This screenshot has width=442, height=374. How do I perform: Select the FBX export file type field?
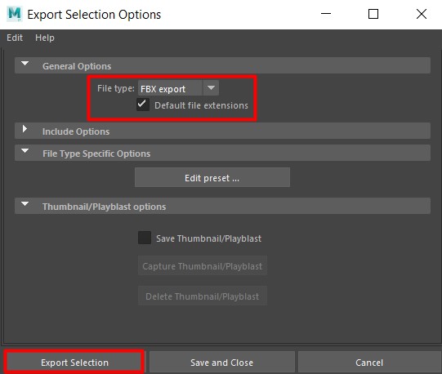[170, 88]
